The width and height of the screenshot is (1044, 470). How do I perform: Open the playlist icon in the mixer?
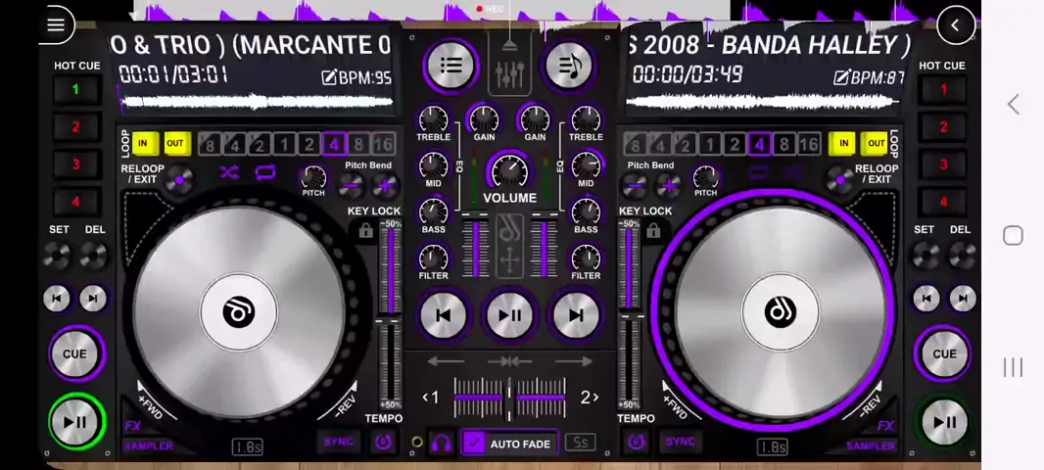click(451, 66)
